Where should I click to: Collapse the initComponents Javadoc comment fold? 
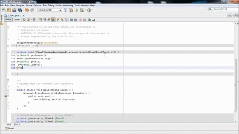pos(8,27)
